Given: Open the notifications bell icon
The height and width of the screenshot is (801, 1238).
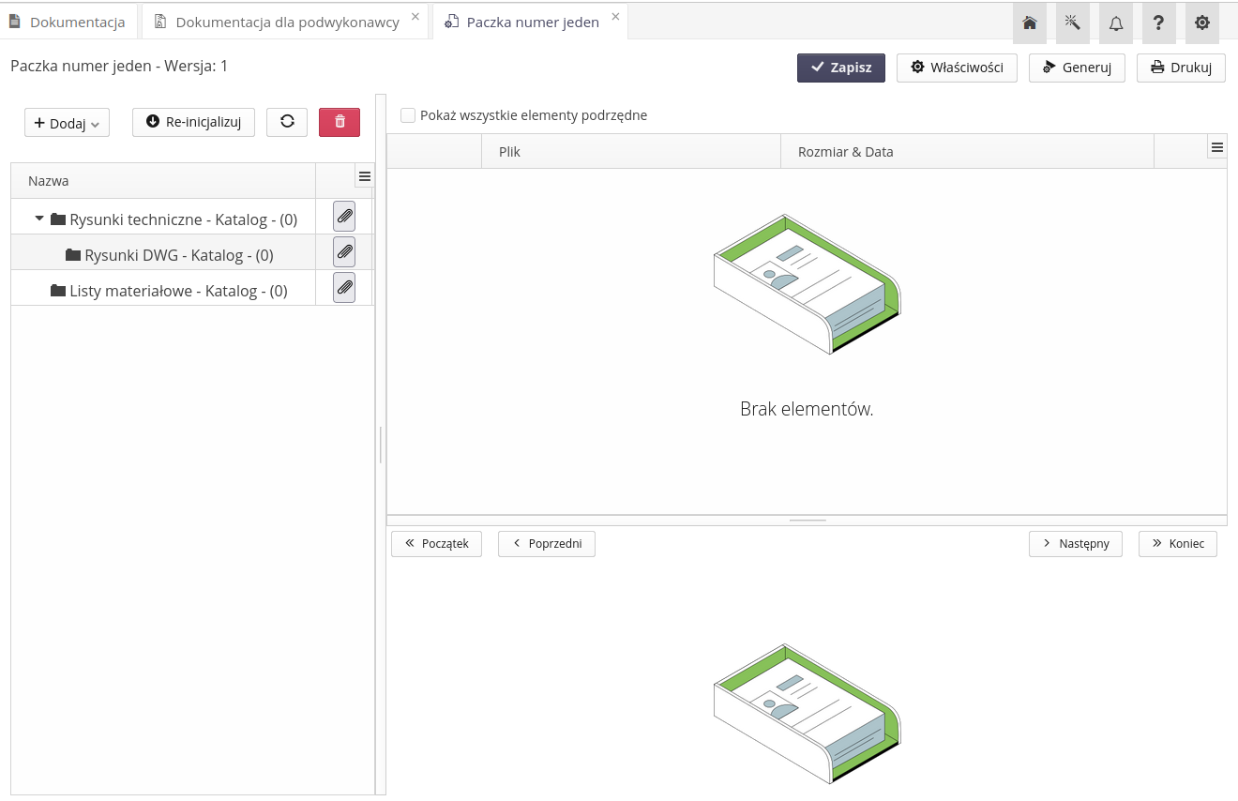Looking at the screenshot, I should pos(1116,23).
